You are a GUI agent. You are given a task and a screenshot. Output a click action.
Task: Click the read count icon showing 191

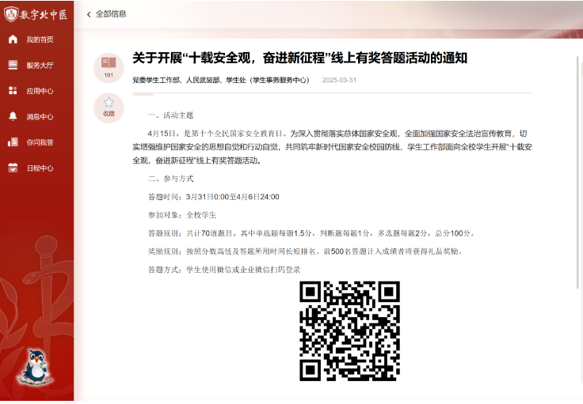(x=109, y=63)
